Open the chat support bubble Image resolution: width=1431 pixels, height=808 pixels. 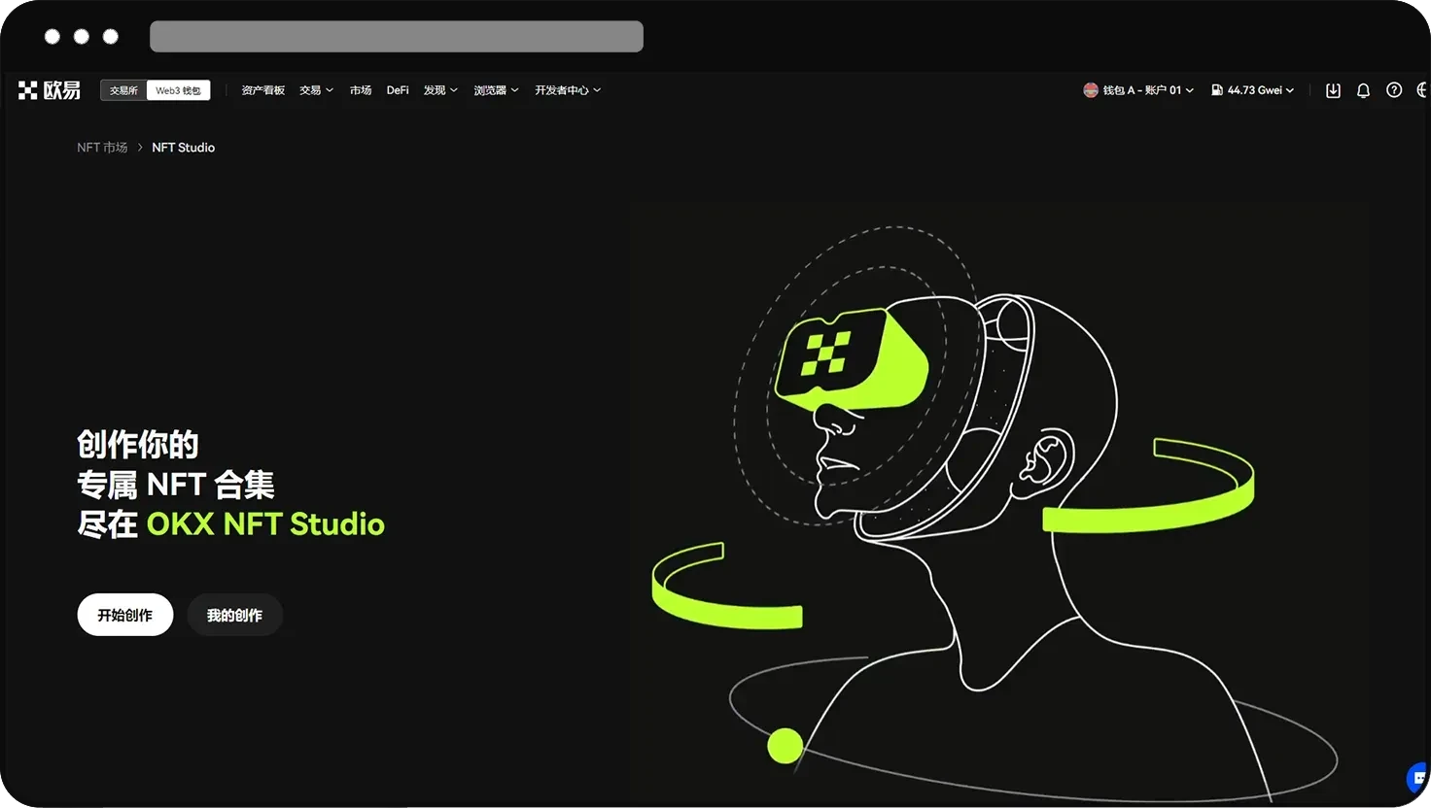(1418, 778)
